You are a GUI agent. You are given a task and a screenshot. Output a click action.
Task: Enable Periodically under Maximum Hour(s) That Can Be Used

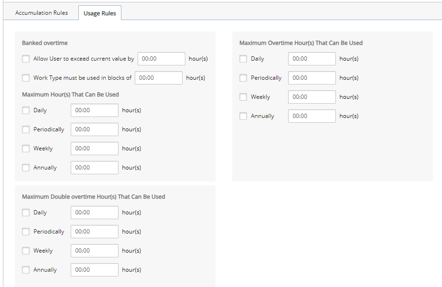(x=26, y=129)
